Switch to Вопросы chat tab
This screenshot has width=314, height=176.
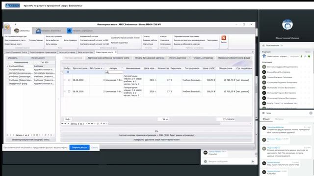[279, 119]
